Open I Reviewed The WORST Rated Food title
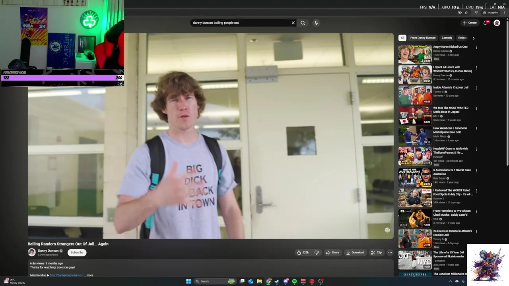509x286 pixels. [453, 192]
